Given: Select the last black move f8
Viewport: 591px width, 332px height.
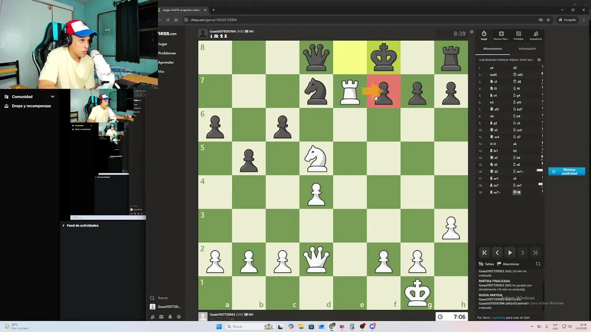Looking at the screenshot, I should 517,192.
